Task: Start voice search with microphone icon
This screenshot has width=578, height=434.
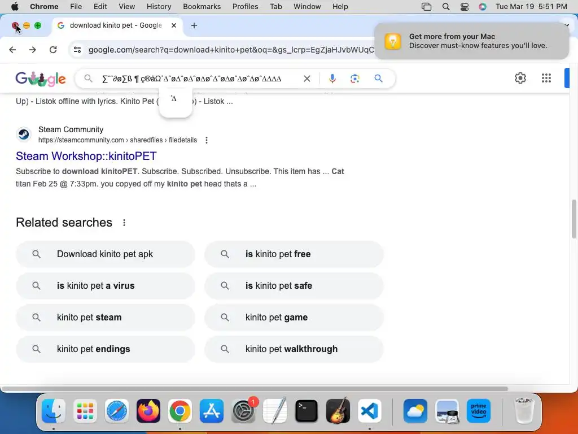Action: pos(332,78)
